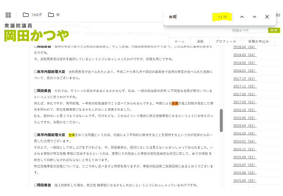Switch to the 活動 menu tab
The image size is (283, 196).
click(x=200, y=41)
